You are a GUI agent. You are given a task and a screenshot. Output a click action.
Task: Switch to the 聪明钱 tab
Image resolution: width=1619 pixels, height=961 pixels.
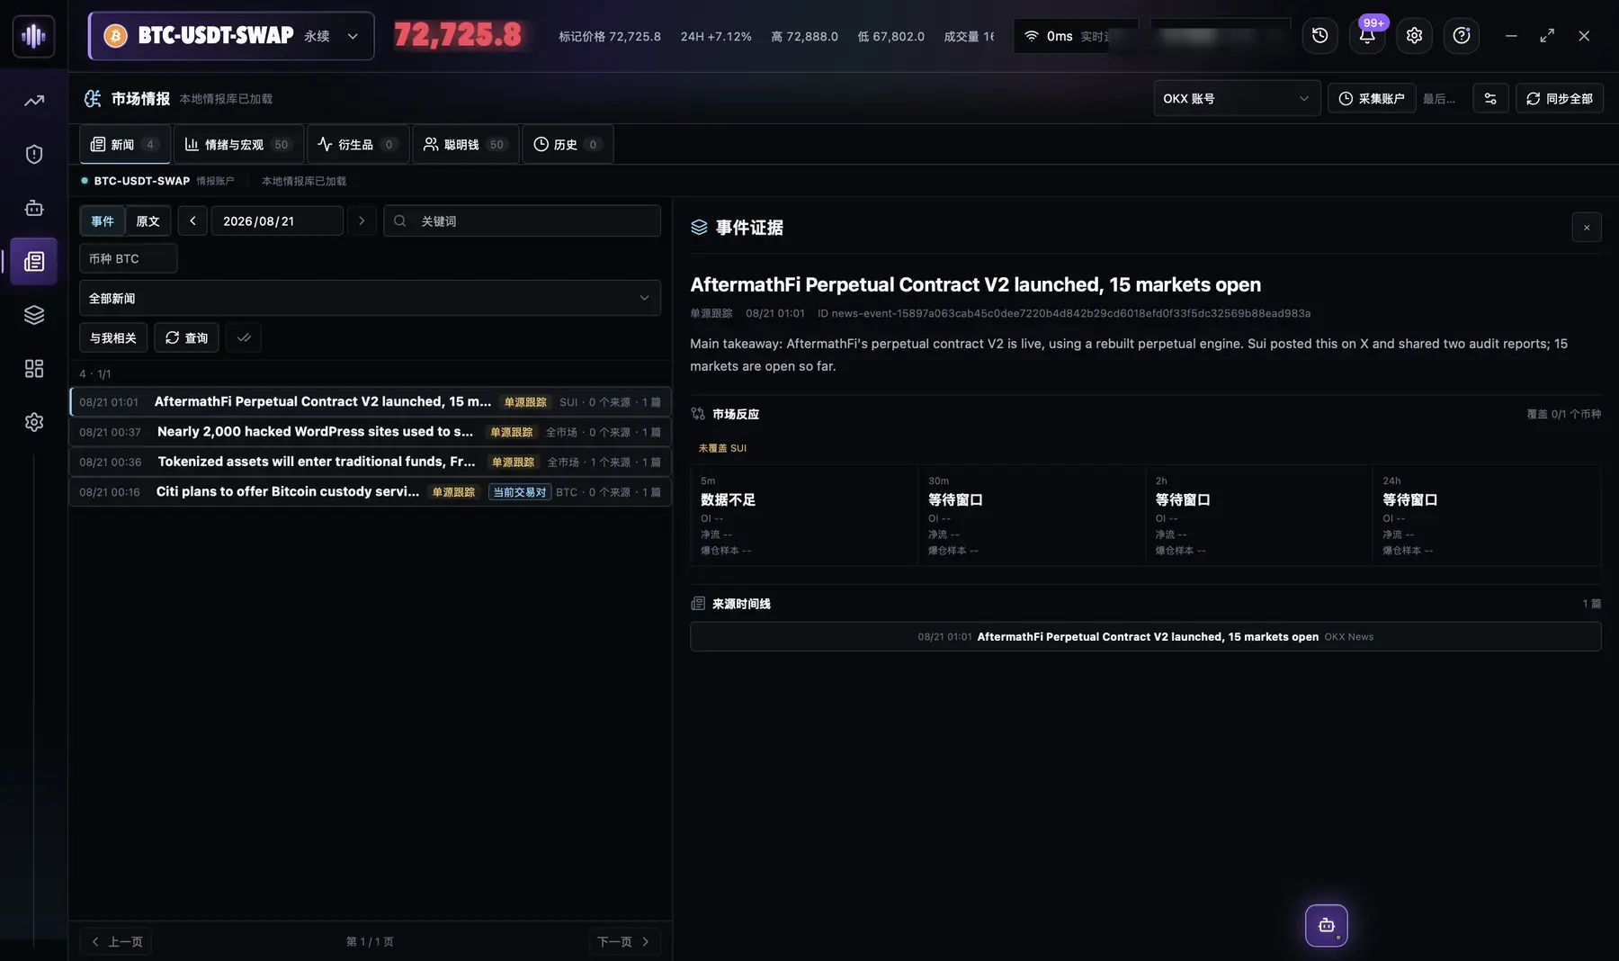click(x=466, y=144)
